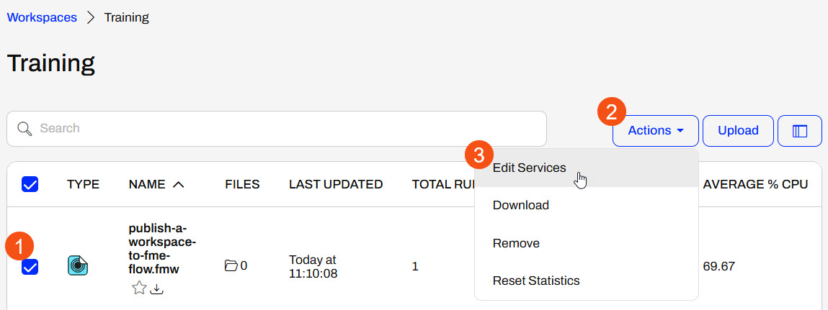Click the breadcrumb chevron separator
This screenshot has width=828, height=310.
(91, 18)
